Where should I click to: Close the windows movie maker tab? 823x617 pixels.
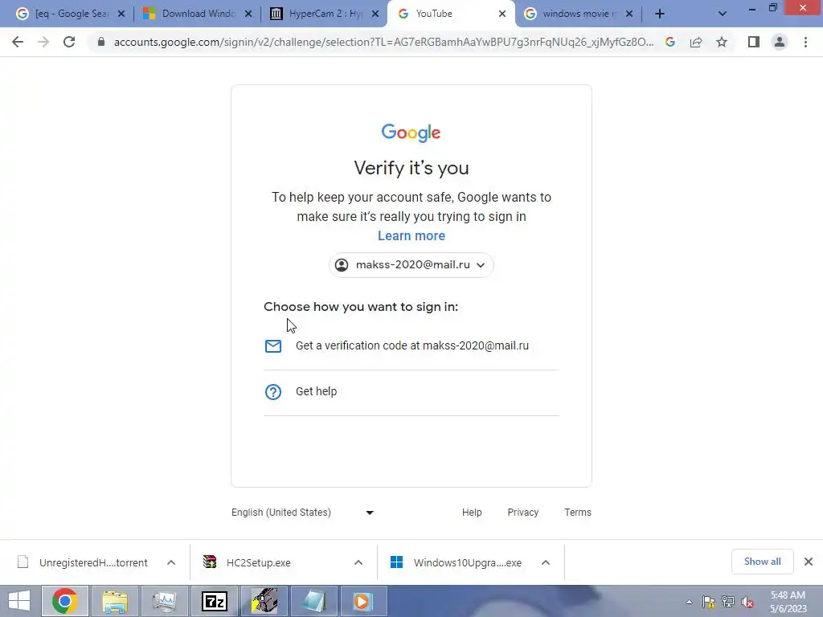pyautogui.click(x=629, y=14)
